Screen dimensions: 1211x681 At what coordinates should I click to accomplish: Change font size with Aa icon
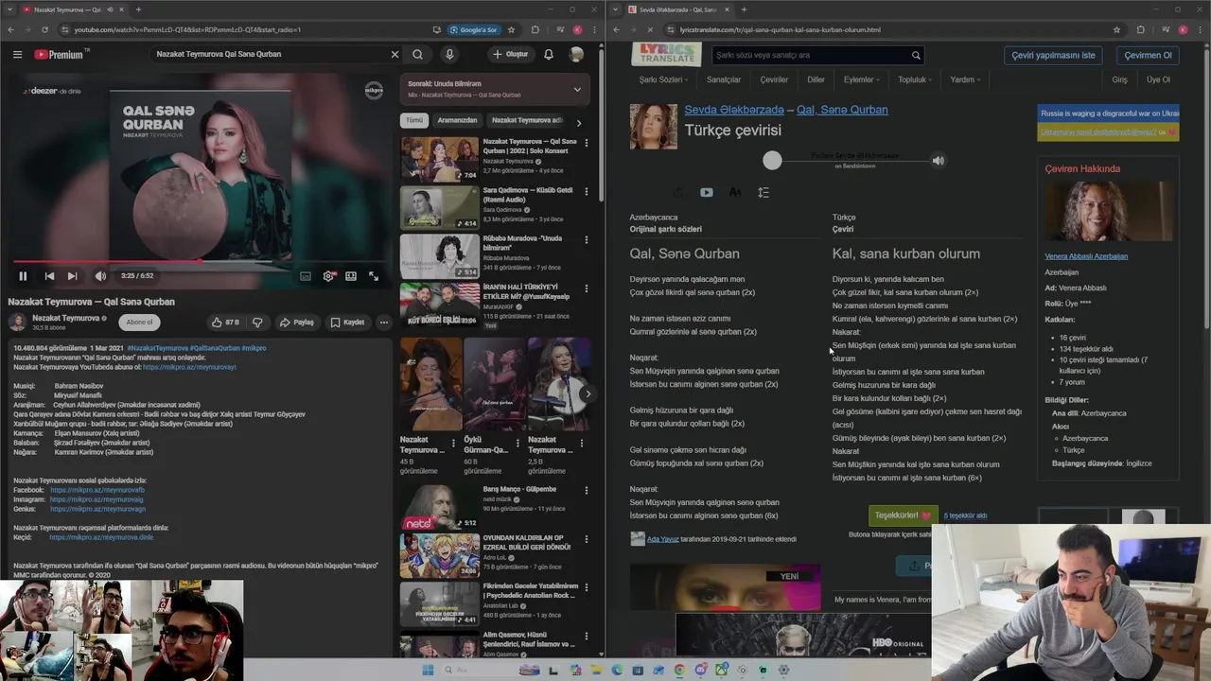pyautogui.click(x=735, y=192)
